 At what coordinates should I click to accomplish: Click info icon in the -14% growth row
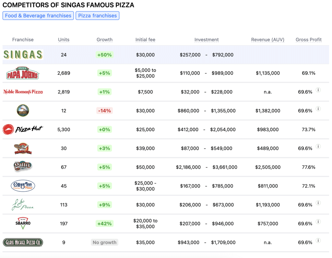tap(318, 109)
